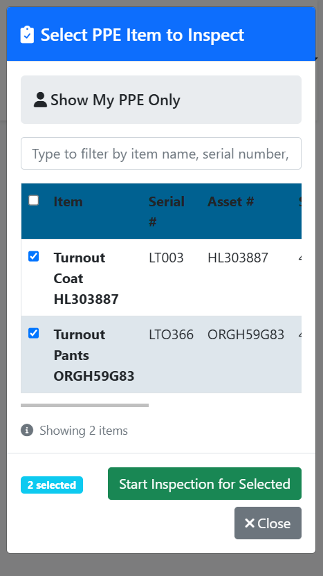Click the clipboard check icon in the header
The height and width of the screenshot is (576, 323).
[27, 35]
